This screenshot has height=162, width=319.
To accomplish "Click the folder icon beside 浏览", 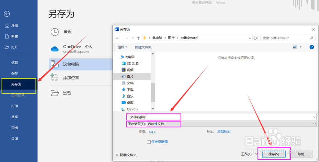I will pyautogui.click(x=55, y=93).
